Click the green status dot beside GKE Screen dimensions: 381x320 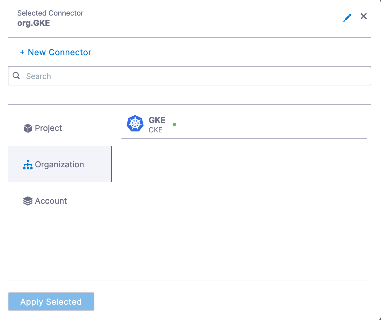174,124
